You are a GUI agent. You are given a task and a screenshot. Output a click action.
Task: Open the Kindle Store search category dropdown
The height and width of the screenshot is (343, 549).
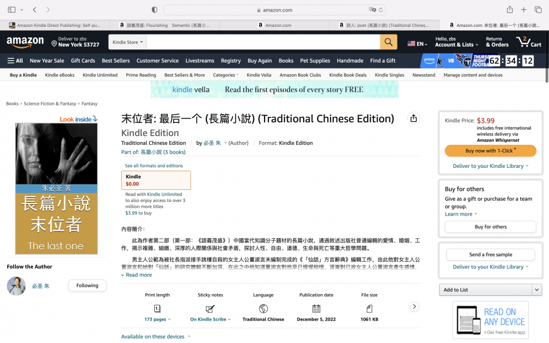(127, 42)
